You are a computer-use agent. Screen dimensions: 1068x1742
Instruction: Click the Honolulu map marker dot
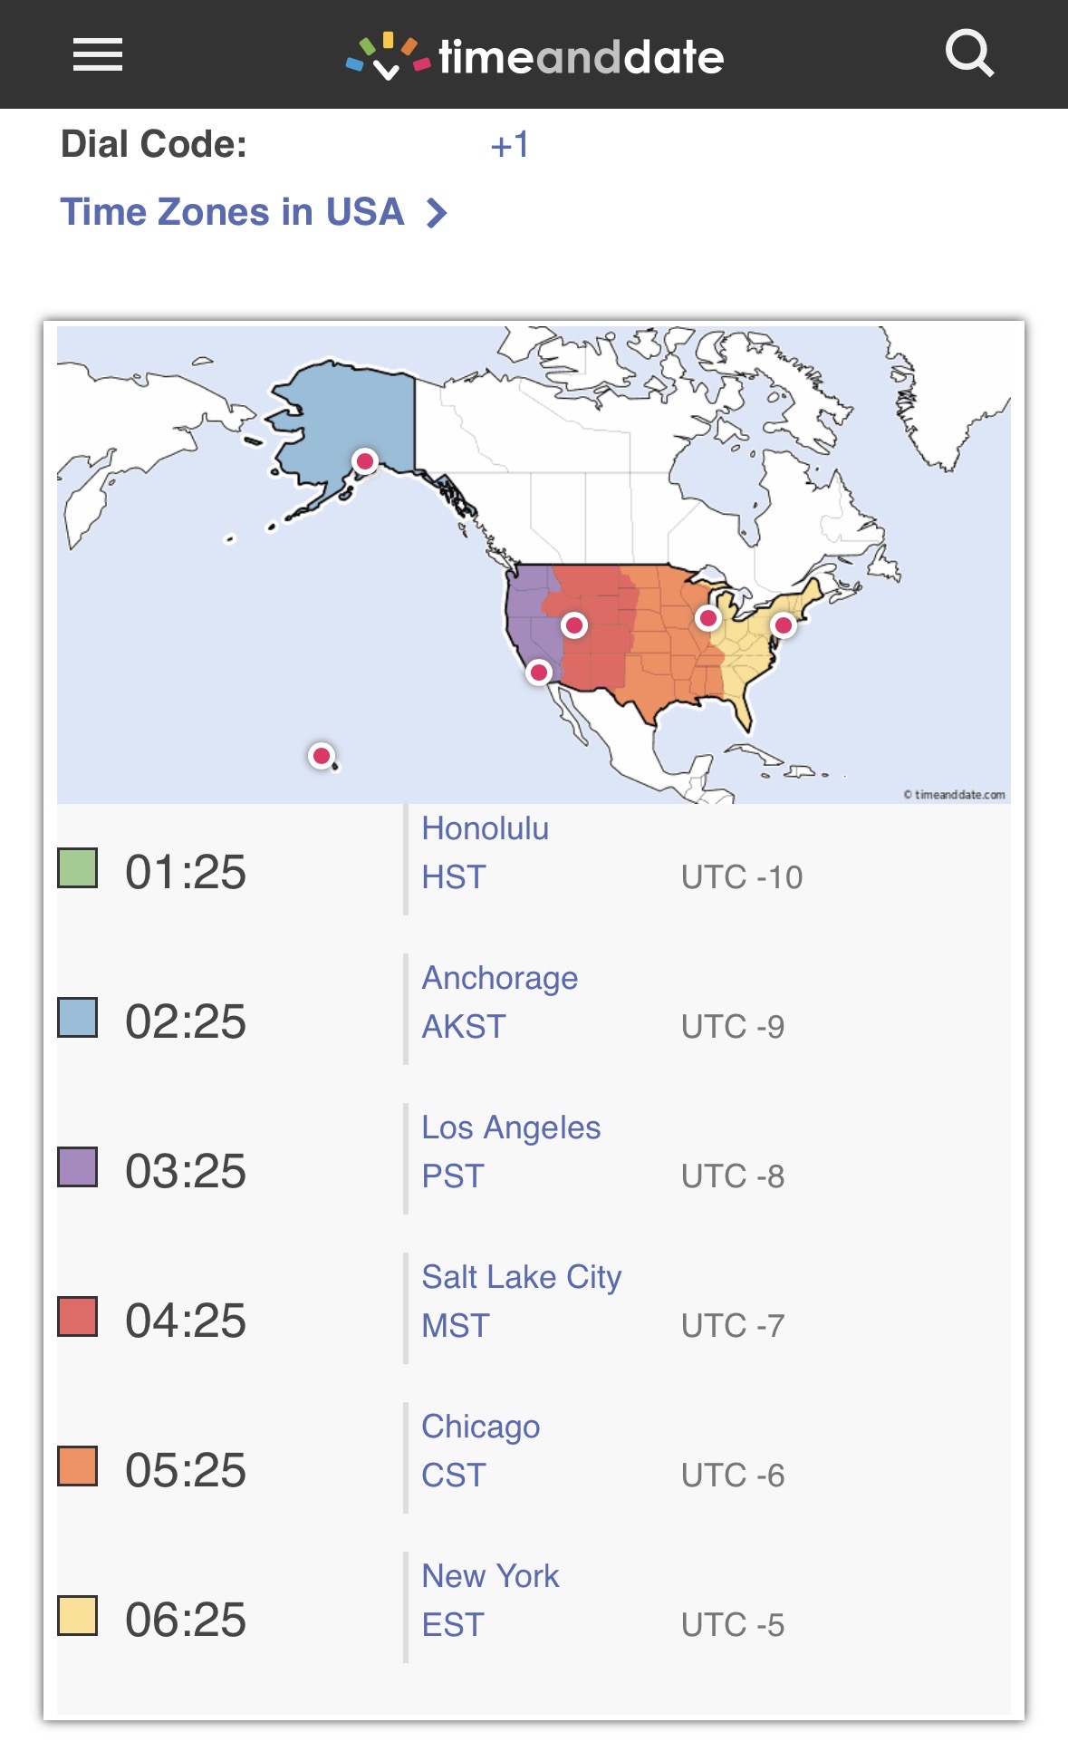click(x=322, y=756)
